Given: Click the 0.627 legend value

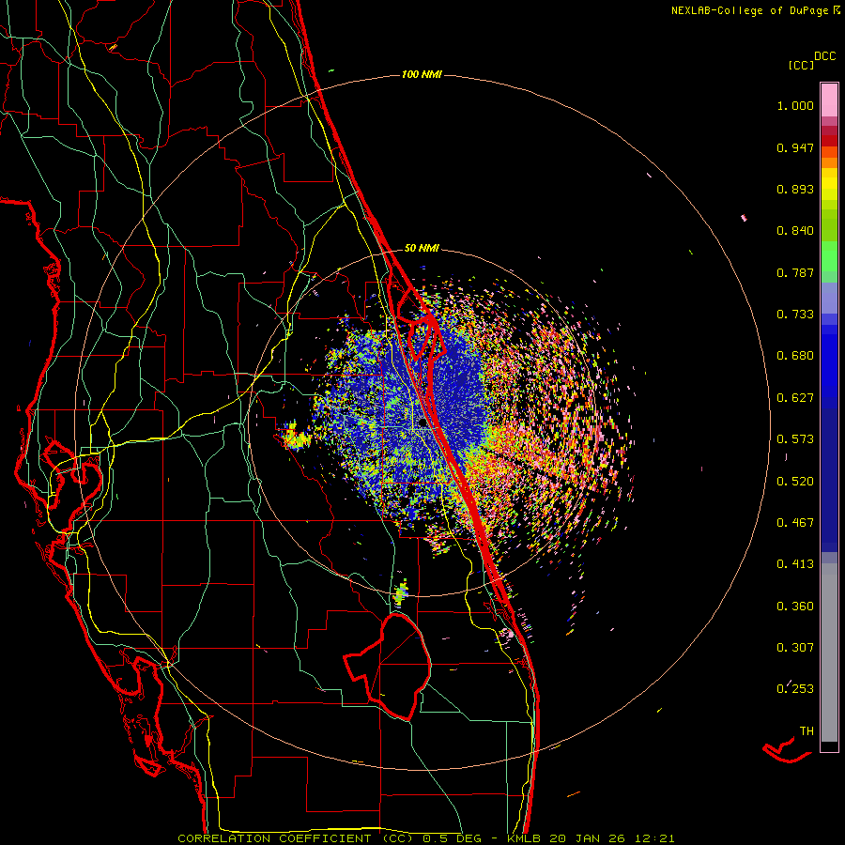Looking at the screenshot, I should pyautogui.click(x=795, y=398).
